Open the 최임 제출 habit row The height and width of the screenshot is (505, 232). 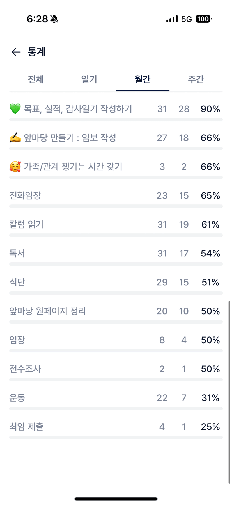(26, 427)
